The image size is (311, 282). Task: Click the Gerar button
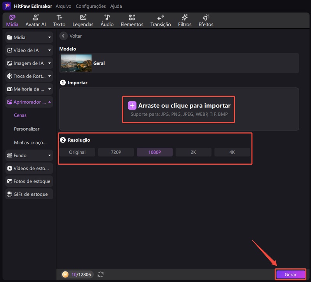(x=290, y=274)
